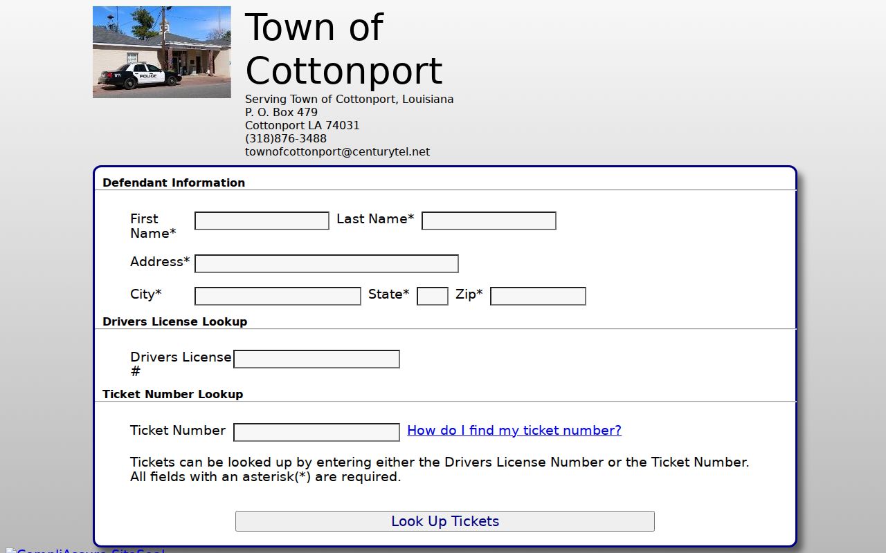Click 'Serving Town of Cottonport, Louisiana' text
Screen dimensions: 886x553
pyautogui.click(x=350, y=99)
